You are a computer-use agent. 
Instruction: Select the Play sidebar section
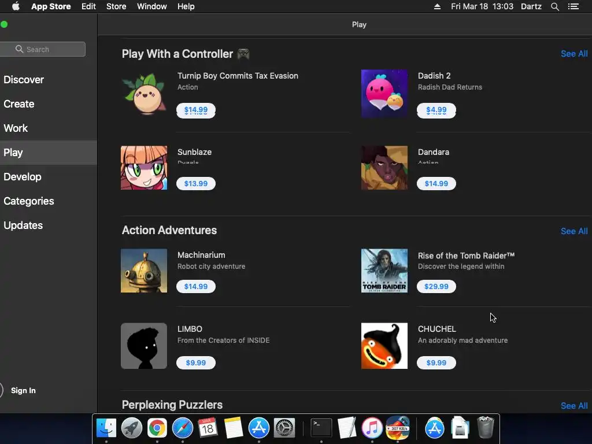coord(49,153)
